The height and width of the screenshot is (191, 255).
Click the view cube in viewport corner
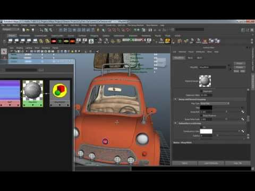point(161,63)
